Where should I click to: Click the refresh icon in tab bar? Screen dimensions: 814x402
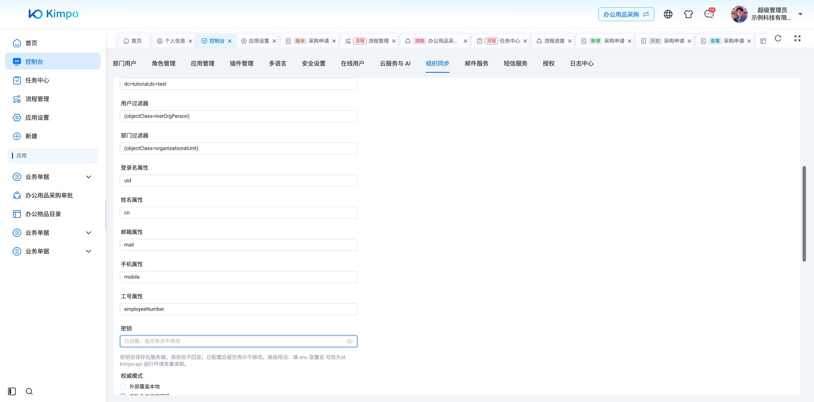(778, 39)
